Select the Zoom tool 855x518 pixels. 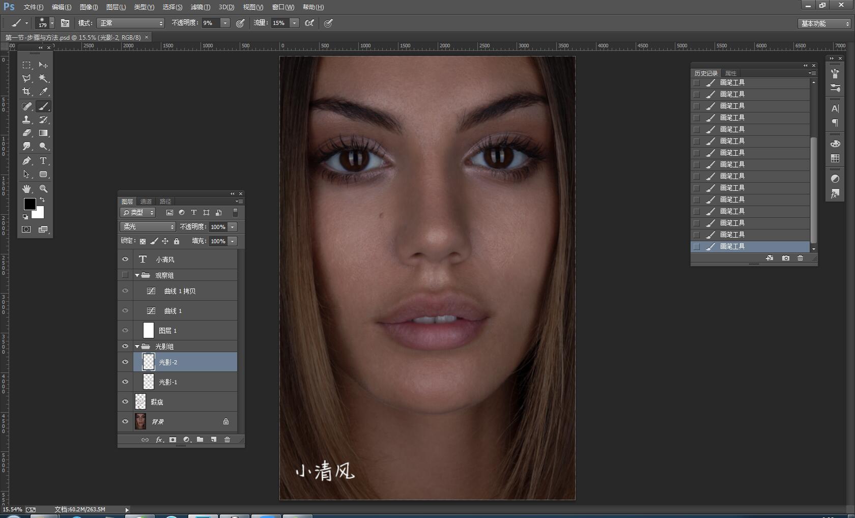pyautogui.click(x=44, y=189)
